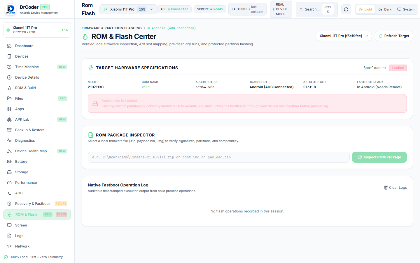Image resolution: width=420 pixels, height=263 pixels.
Task: Click the DrCoder logo icon
Action: 10,9
